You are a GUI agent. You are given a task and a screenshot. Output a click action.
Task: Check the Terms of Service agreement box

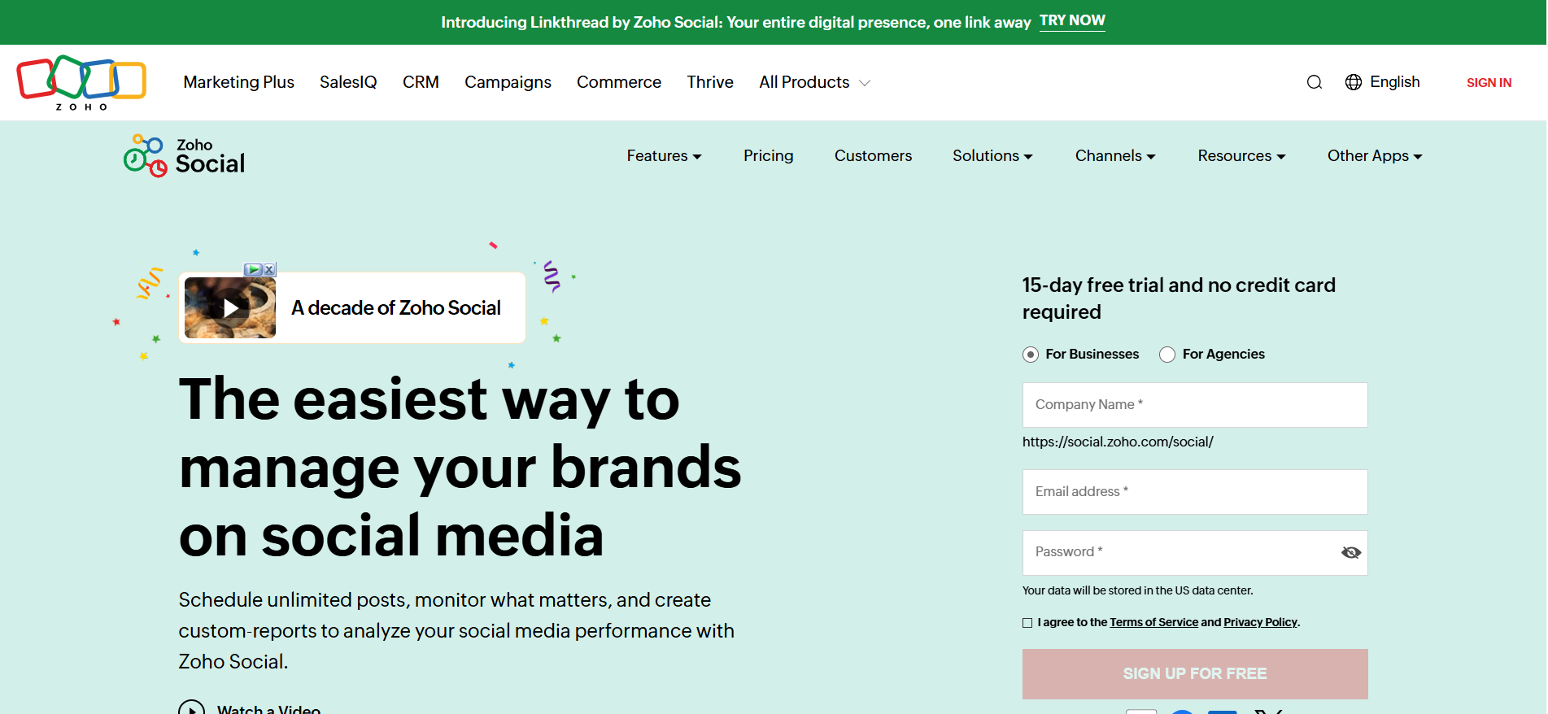point(1027,623)
